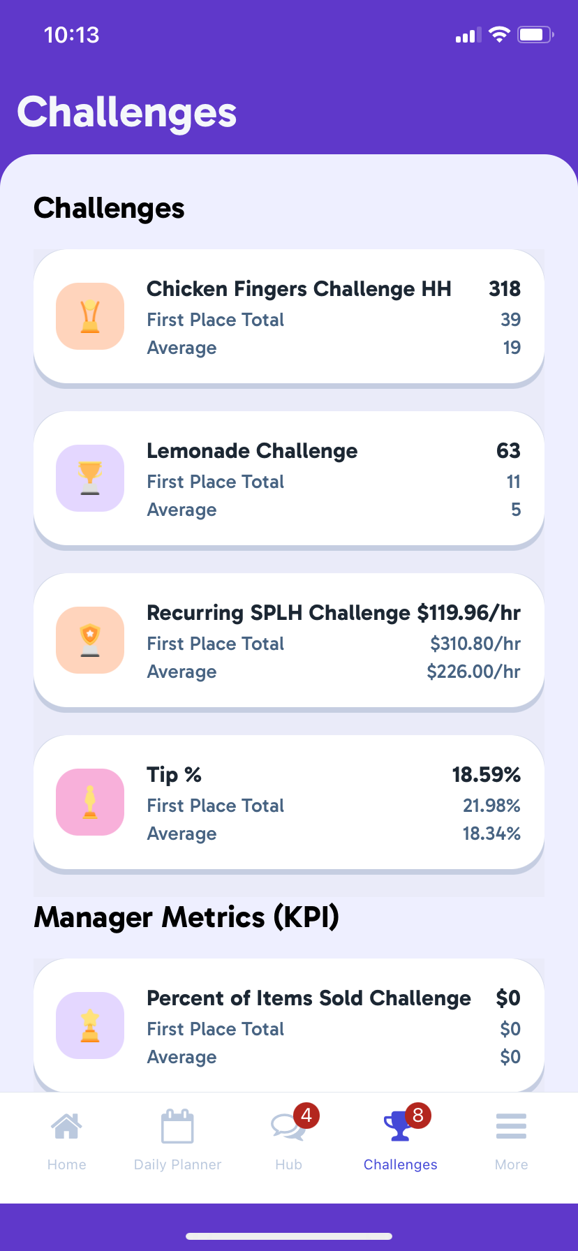The width and height of the screenshot is (578, 1251).
Task: Tap the Chicken Fingers Challenge trophy icon
Action: (x=90, y=316)
